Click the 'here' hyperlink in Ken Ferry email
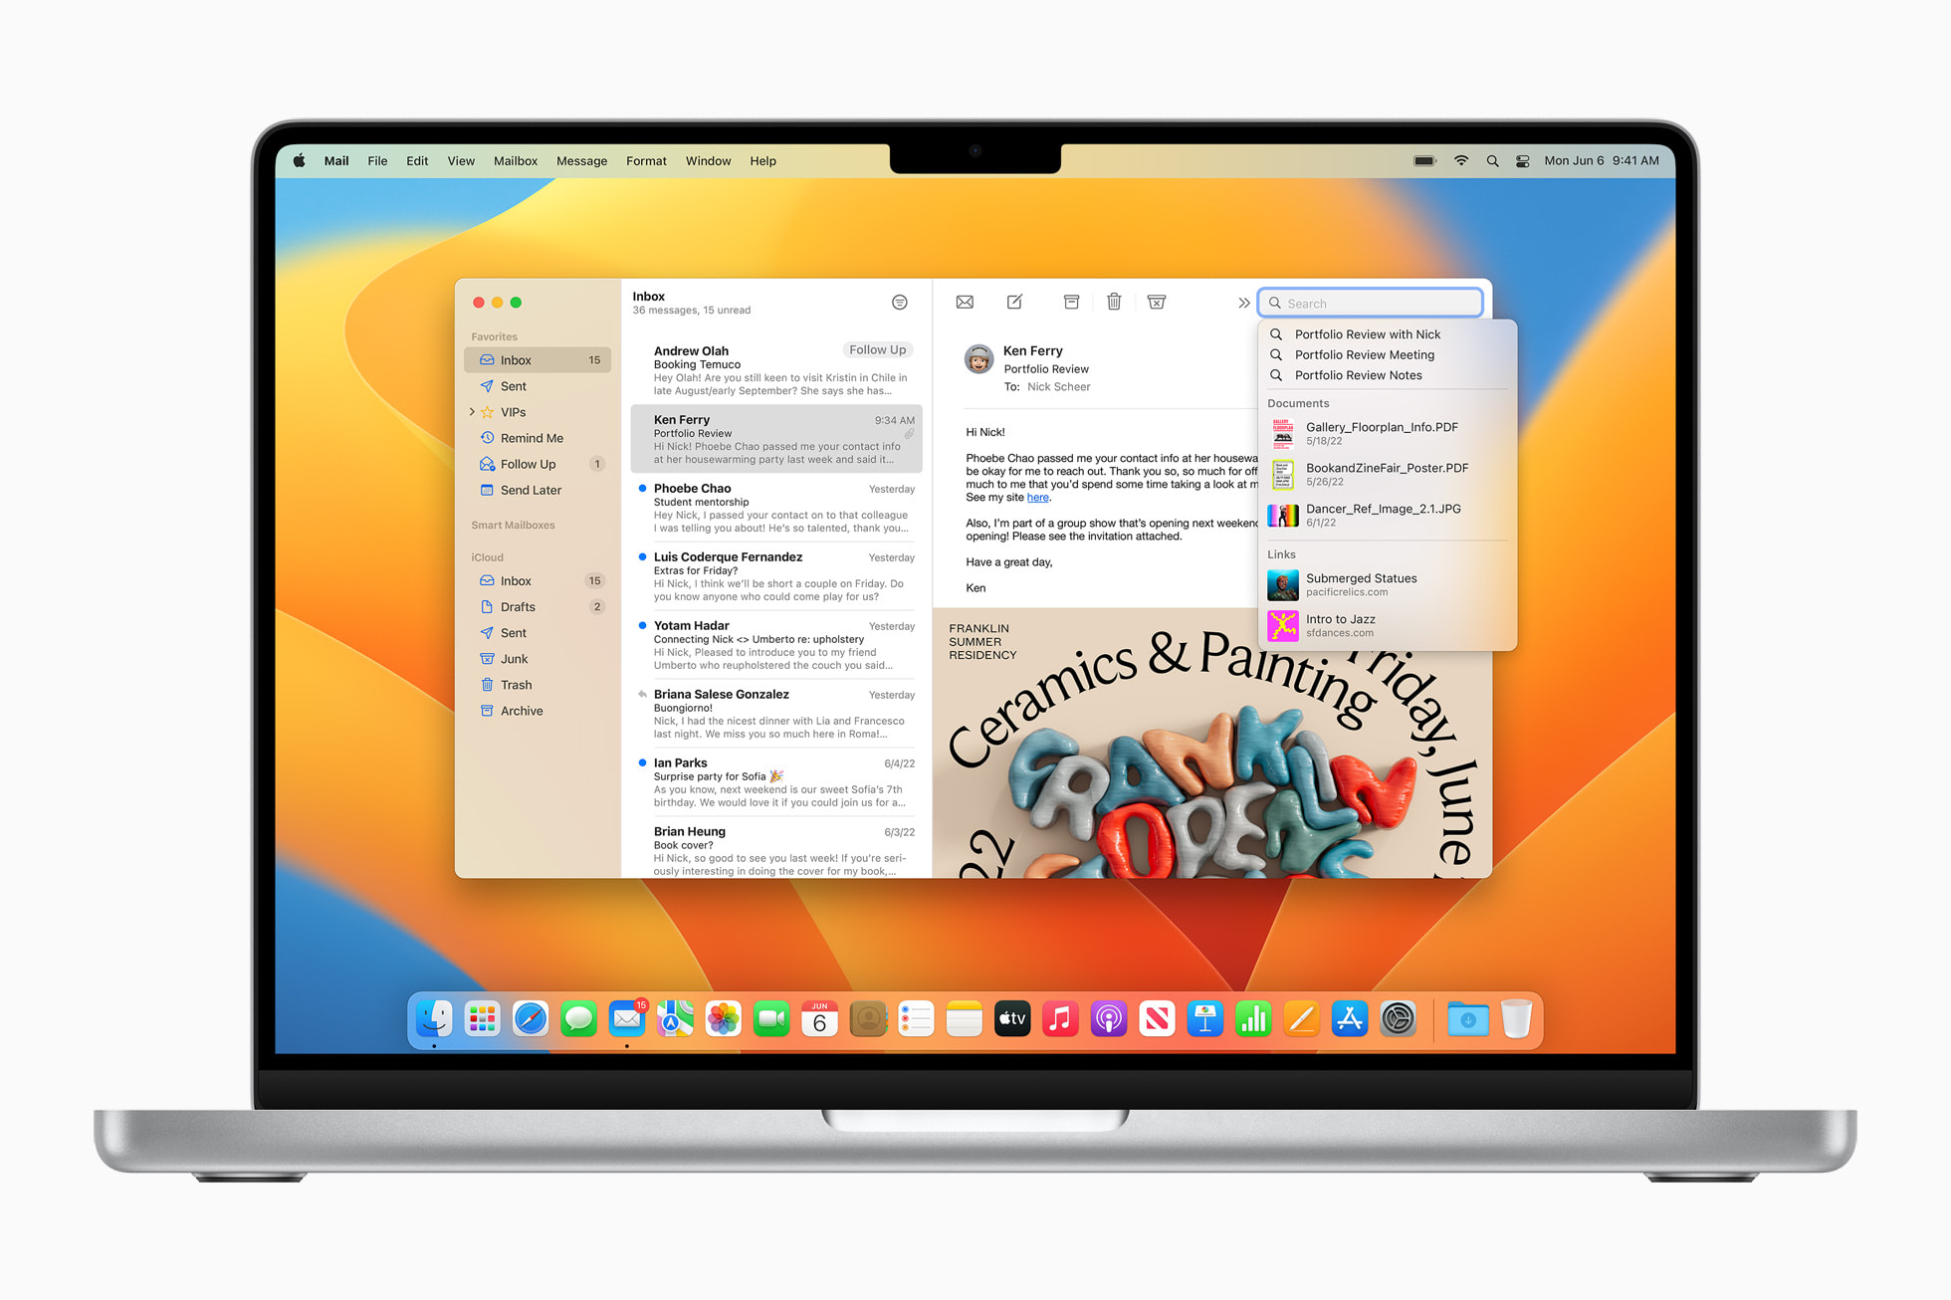Image resolution: width=1951 pixels, height=1300 pixels. pos(1031,498)
